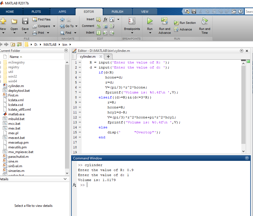Add a new editor tab with plus button
This screenshot has height=216, width=253.
click(x=108, y=57)
